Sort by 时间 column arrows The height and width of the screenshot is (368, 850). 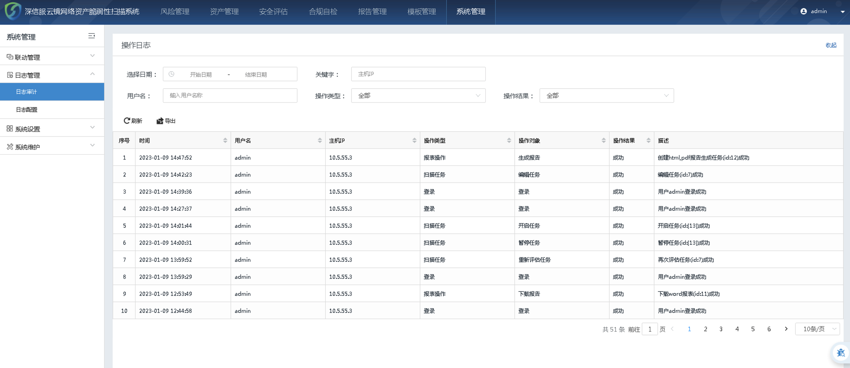(x=225, y=140)
